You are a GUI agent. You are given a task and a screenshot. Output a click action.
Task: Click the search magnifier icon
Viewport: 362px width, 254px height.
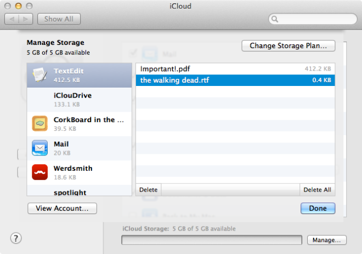click(274, 19)
